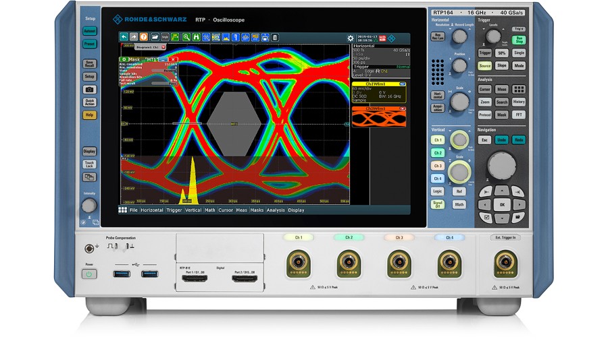Click the Intensity knob
The height and width of the screenshot is (341, 608).
[89, 206]
